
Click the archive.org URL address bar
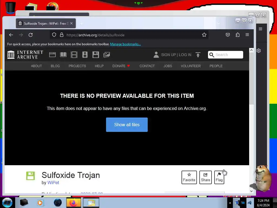129,35
